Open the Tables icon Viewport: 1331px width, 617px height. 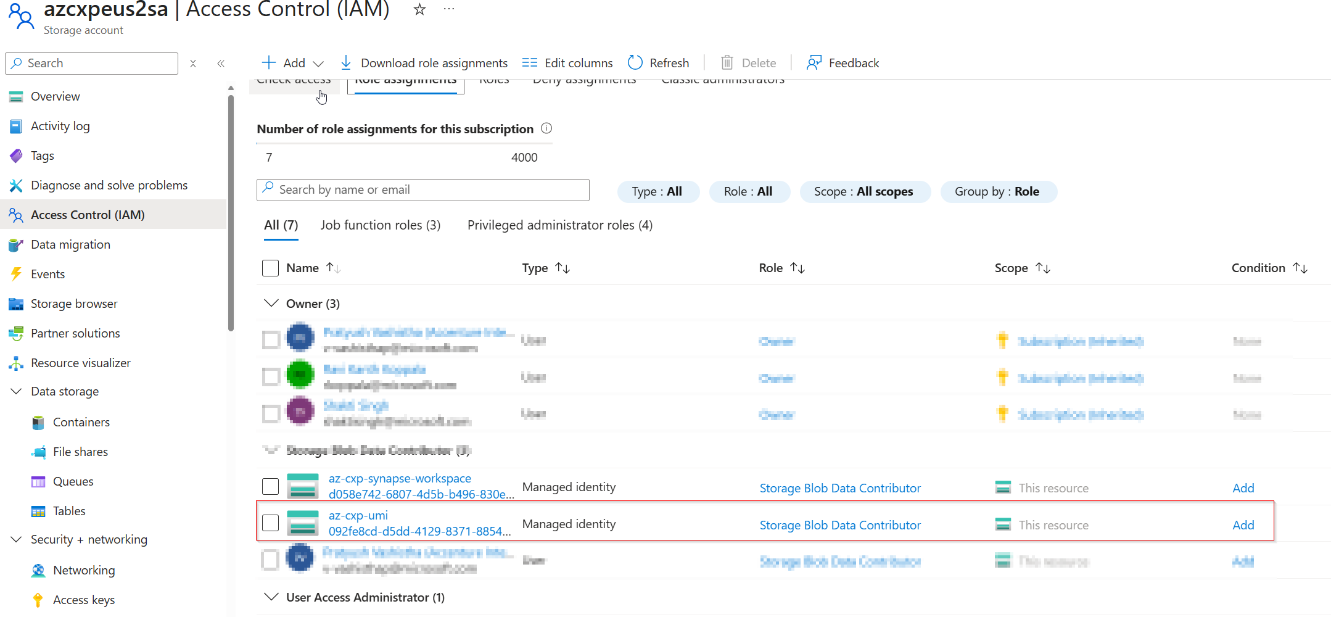[38, 511]
